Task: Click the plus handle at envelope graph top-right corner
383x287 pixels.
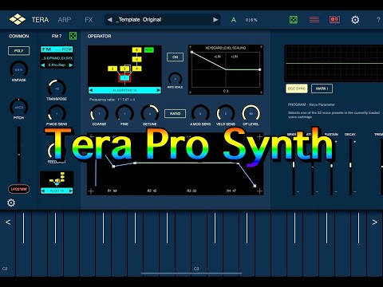Action: pos(259,137)
